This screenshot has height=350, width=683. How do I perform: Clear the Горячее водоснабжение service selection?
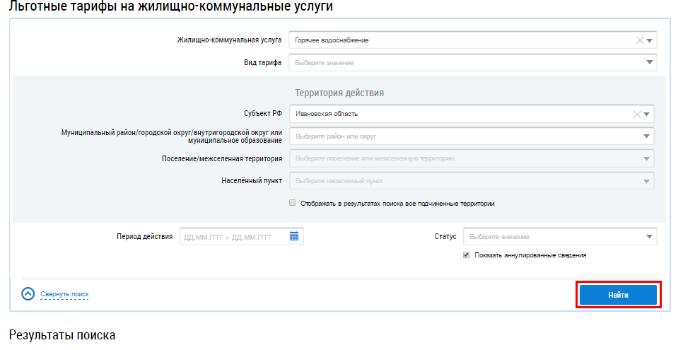[640, 40]
